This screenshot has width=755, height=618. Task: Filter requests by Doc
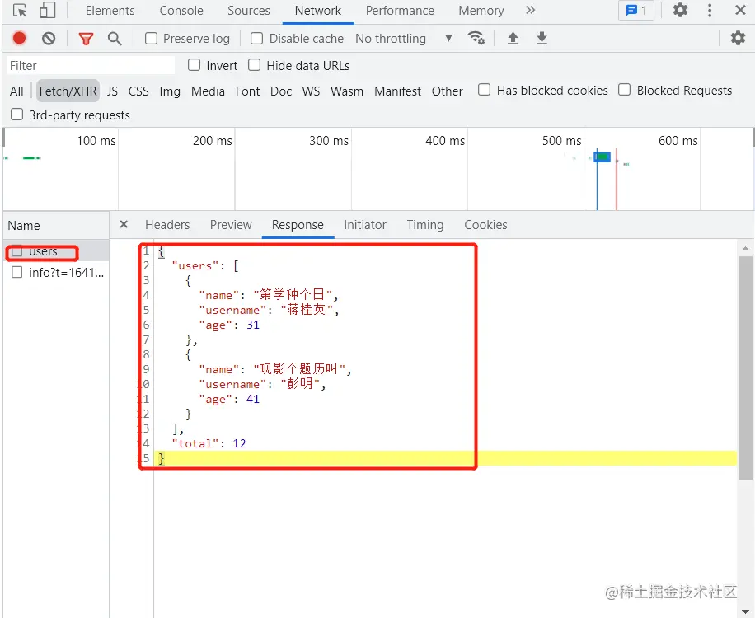click(281, 91)
